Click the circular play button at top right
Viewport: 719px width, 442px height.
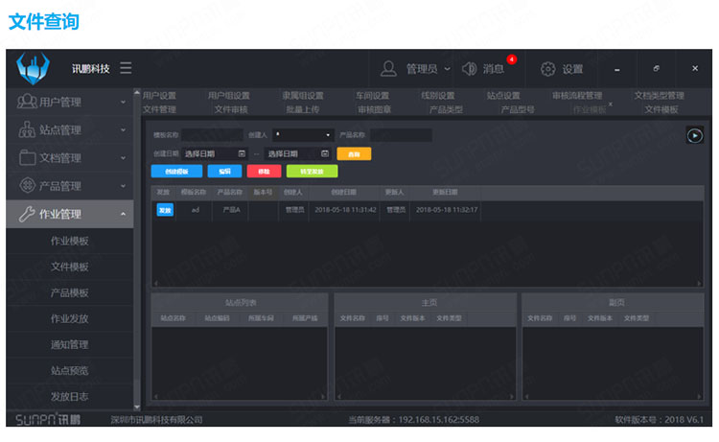pos(694,135)
